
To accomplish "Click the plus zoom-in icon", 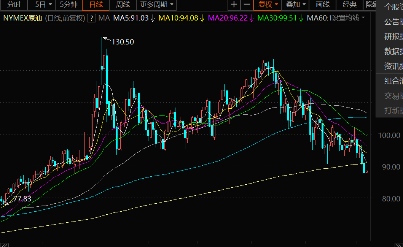I will tap(234, 5).
